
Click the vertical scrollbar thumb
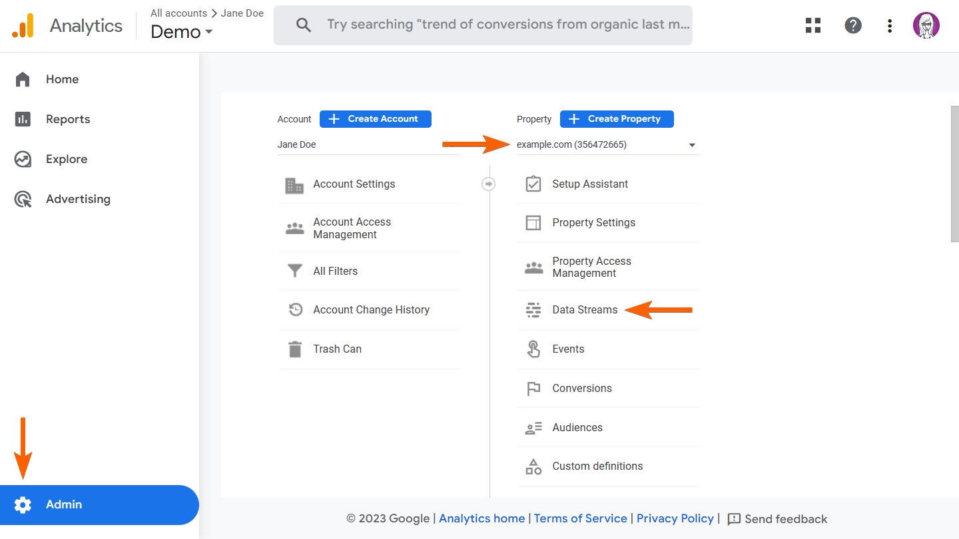[x=954, y=173]
